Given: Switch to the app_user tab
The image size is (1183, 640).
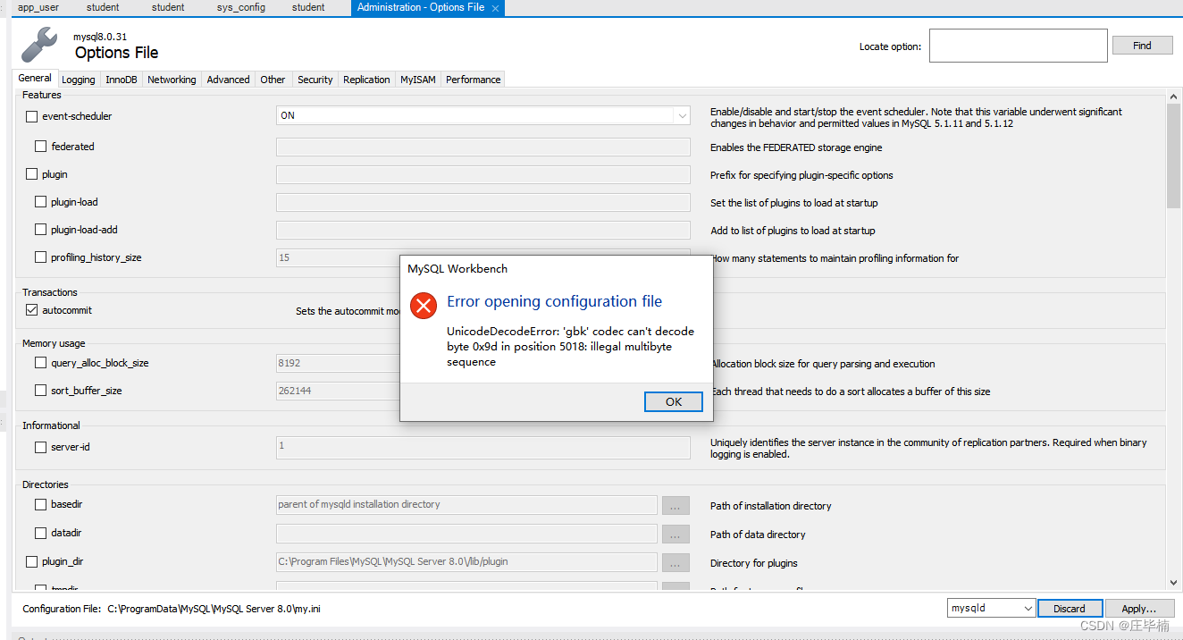Looking at the screenshot, I should tap(38, 7).
